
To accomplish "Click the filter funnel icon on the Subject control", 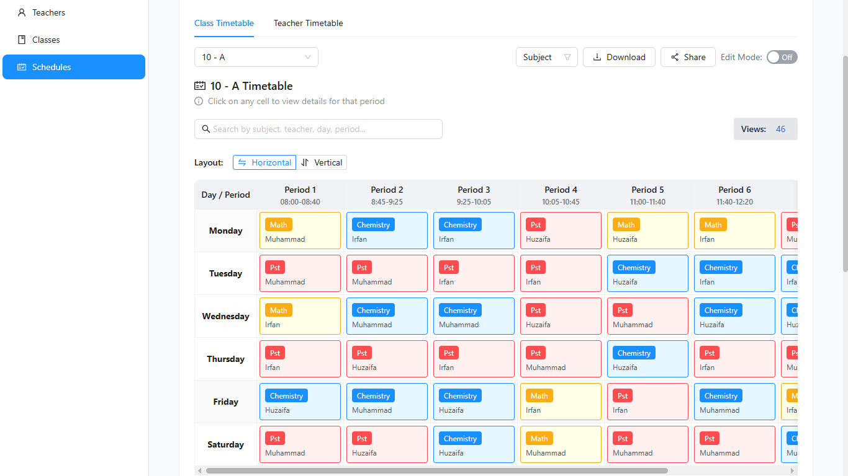I will pyautogui.click(x=567, y=56).
